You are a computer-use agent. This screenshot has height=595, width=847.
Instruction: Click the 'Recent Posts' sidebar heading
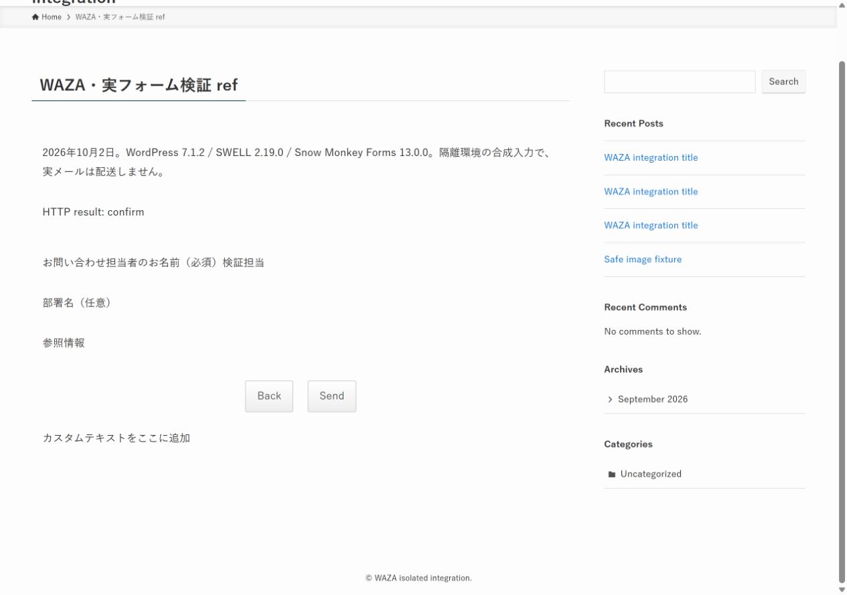click(x=633, y=124)
